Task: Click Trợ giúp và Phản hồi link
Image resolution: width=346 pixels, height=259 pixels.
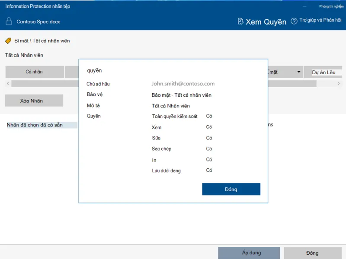Action: coord(320,20)
